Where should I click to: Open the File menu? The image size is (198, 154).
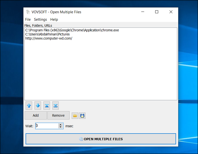[x=28, y=19]
